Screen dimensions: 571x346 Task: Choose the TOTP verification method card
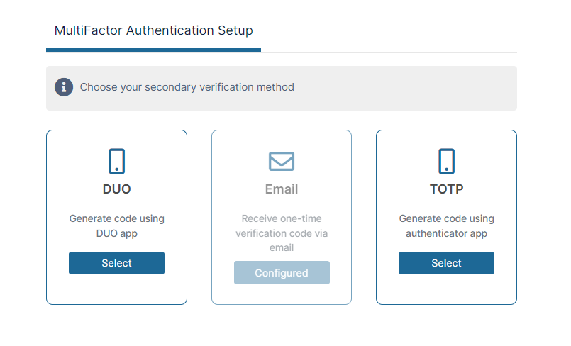[x=446, y=263]
